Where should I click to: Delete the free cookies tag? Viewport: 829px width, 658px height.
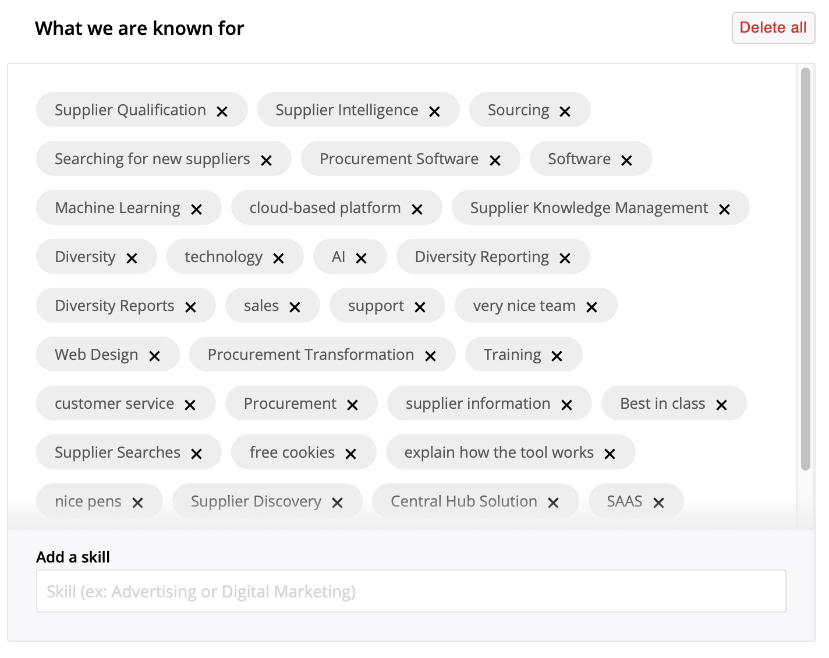[x=350, y=454]
